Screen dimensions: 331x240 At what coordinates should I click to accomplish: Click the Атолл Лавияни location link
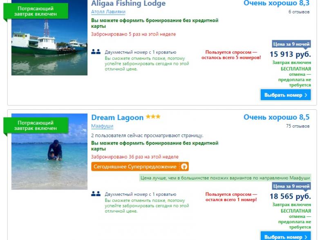[108, 12]
